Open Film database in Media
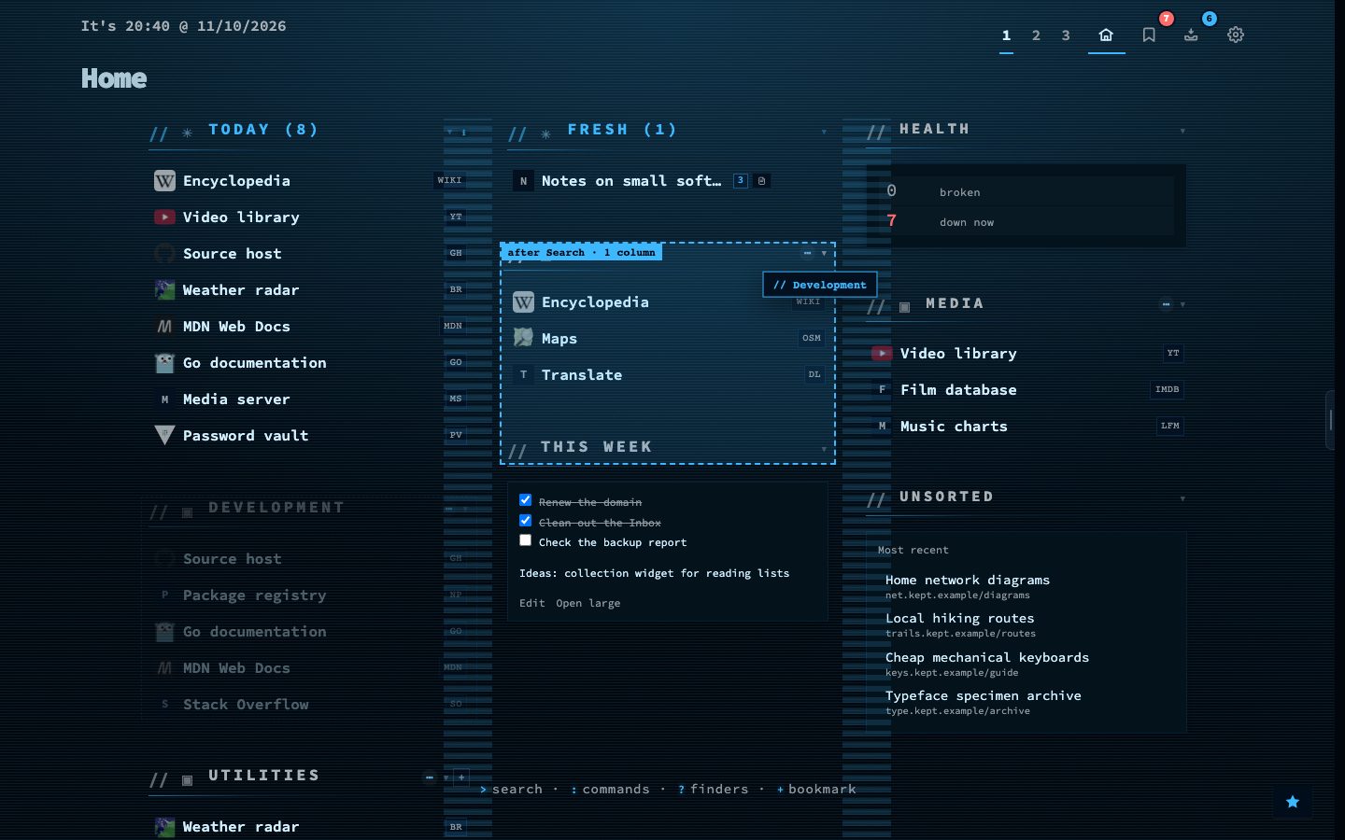Image resolution: width=1345 pixels, height=840 pixels. pyautogui.click(x=958, y=389)
